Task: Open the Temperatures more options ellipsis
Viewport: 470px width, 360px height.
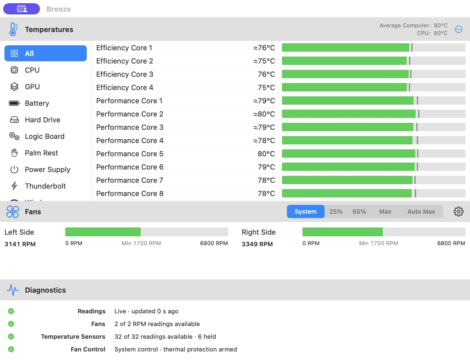Action: point(459,29)
